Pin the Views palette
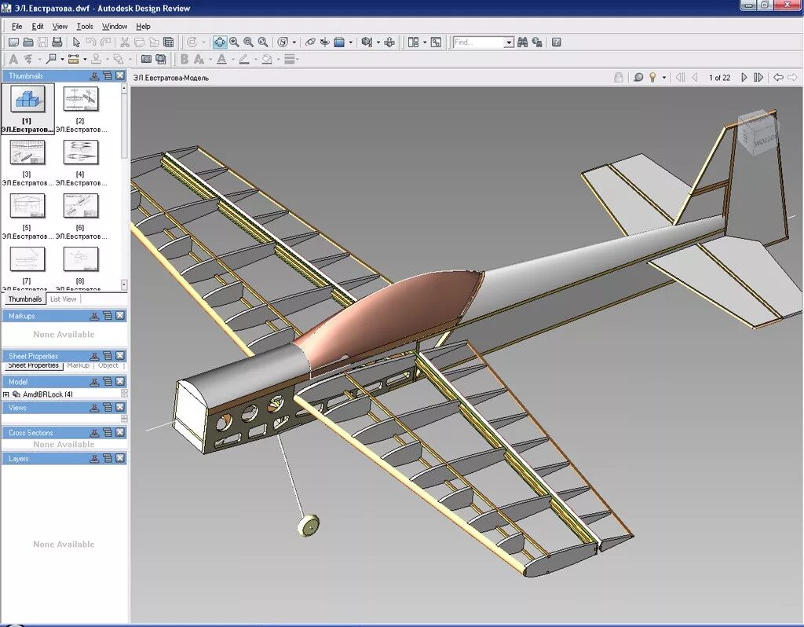The image size is (804, 627). tap(94, 407)
